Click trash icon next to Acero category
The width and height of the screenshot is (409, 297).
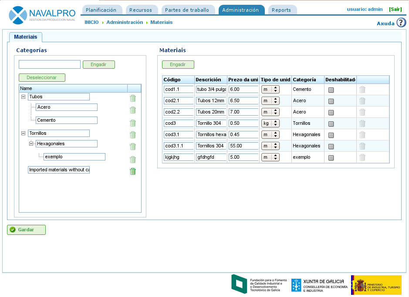click(x=133, y=111)
